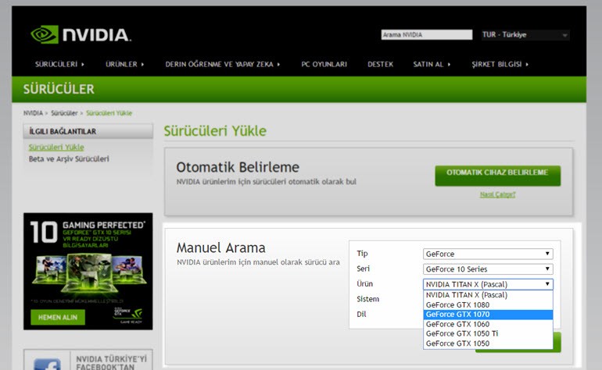Click the Gaming Perfected laptops ad image
Screen dimensions: 602x370
pyautogui.click(x=88, y=271)
